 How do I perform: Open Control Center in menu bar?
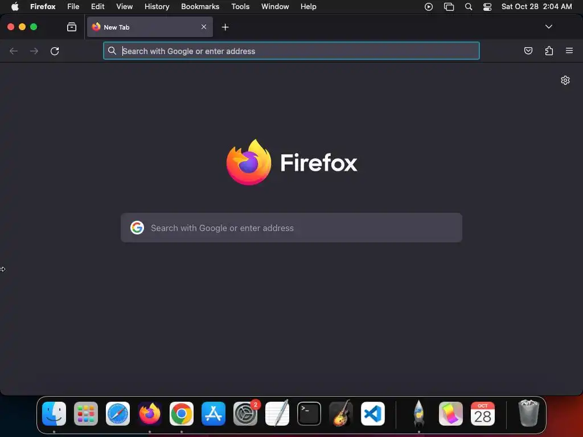pos(487,7)
